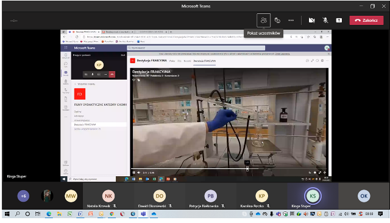
Task: Dismiss the notification banner with X
Action: click(x=328, y=53)
